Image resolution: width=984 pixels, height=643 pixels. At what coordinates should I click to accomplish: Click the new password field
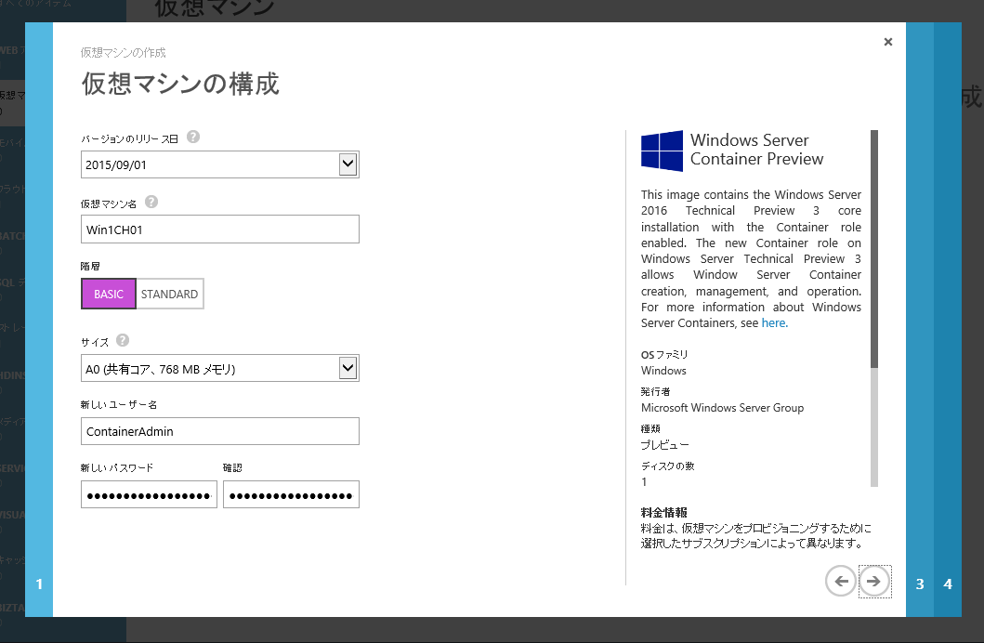tap(149, 495)
